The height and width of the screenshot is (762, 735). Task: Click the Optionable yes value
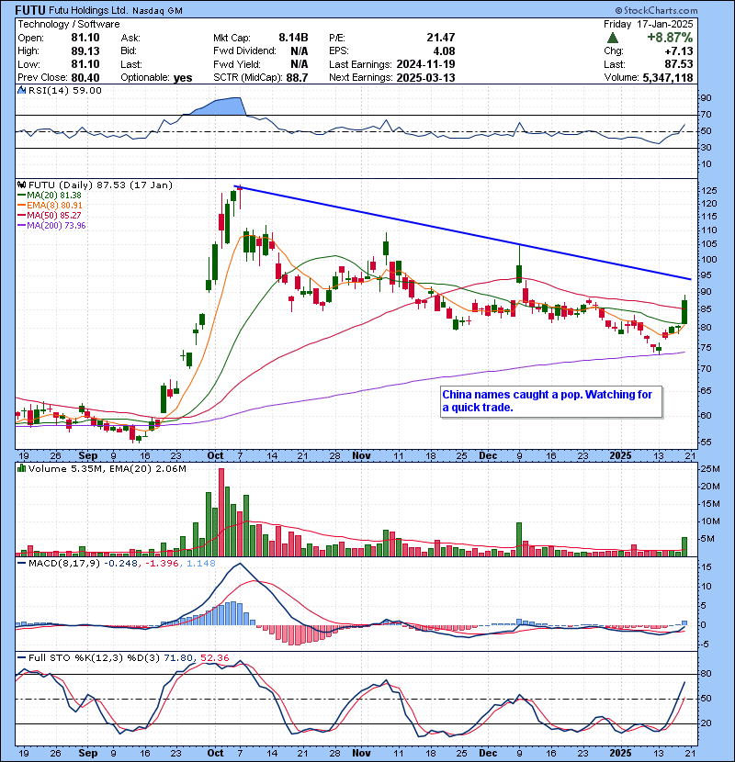click(183, 78)
